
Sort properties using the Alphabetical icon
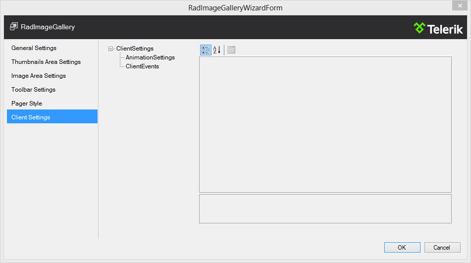(217, 50)
